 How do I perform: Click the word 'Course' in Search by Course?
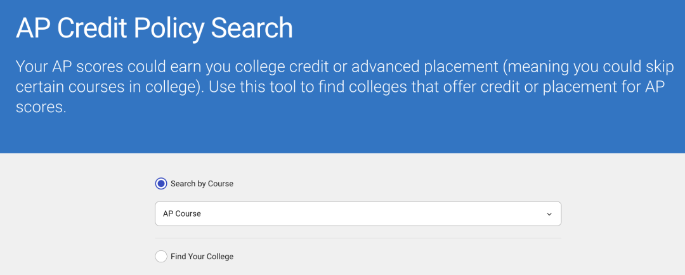[221, 184]
